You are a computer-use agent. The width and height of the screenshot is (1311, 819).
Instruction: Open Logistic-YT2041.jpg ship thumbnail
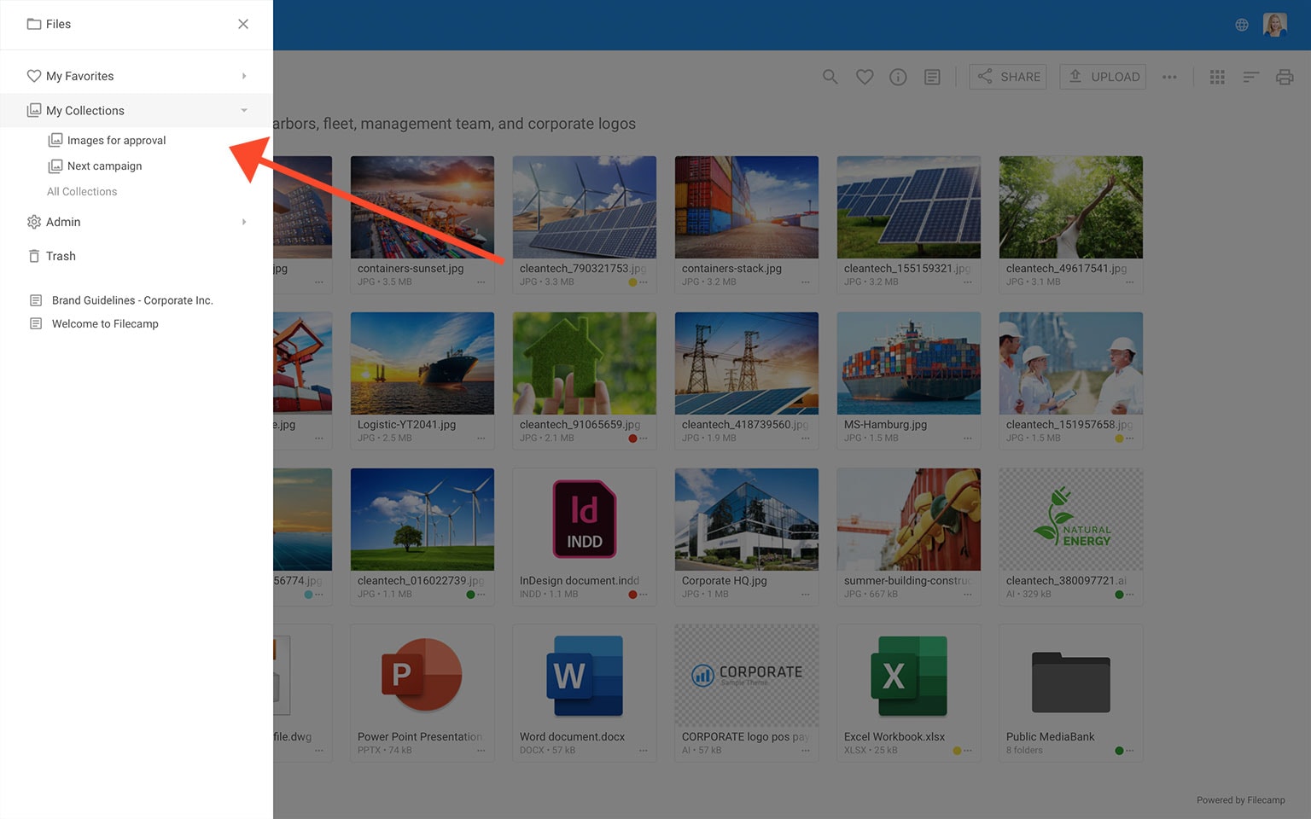pos(422,363)
